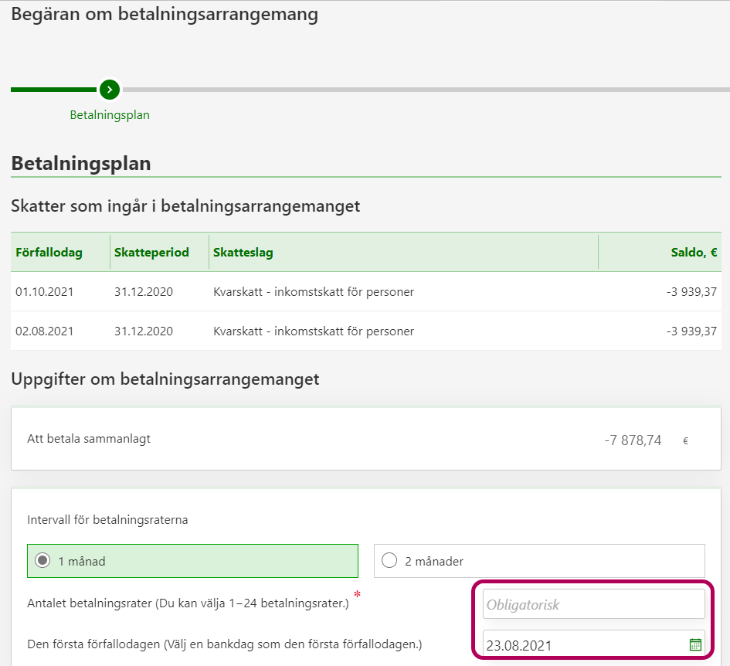Click the euro symbol beside the total
The width and height of the screenshot is (730, 666).
[x=685, y=441]
